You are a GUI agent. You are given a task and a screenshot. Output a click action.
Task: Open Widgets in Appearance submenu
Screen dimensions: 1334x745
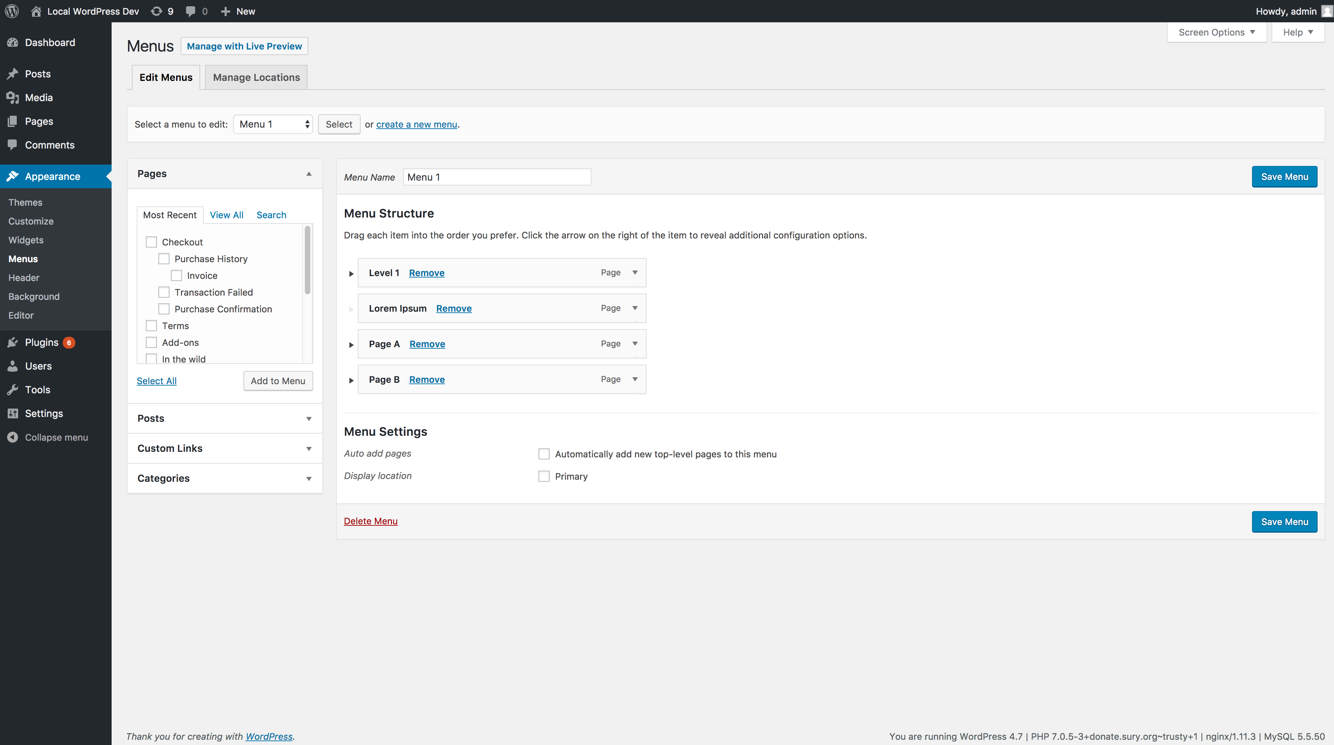(x=26, y=240)
